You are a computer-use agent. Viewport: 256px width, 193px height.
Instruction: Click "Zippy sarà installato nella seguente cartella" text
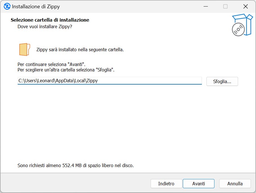[x=80, y=50]
